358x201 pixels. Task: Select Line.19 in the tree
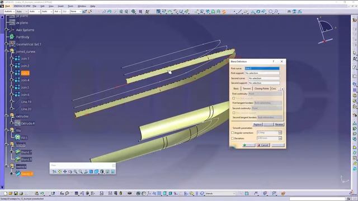[26, 102]
